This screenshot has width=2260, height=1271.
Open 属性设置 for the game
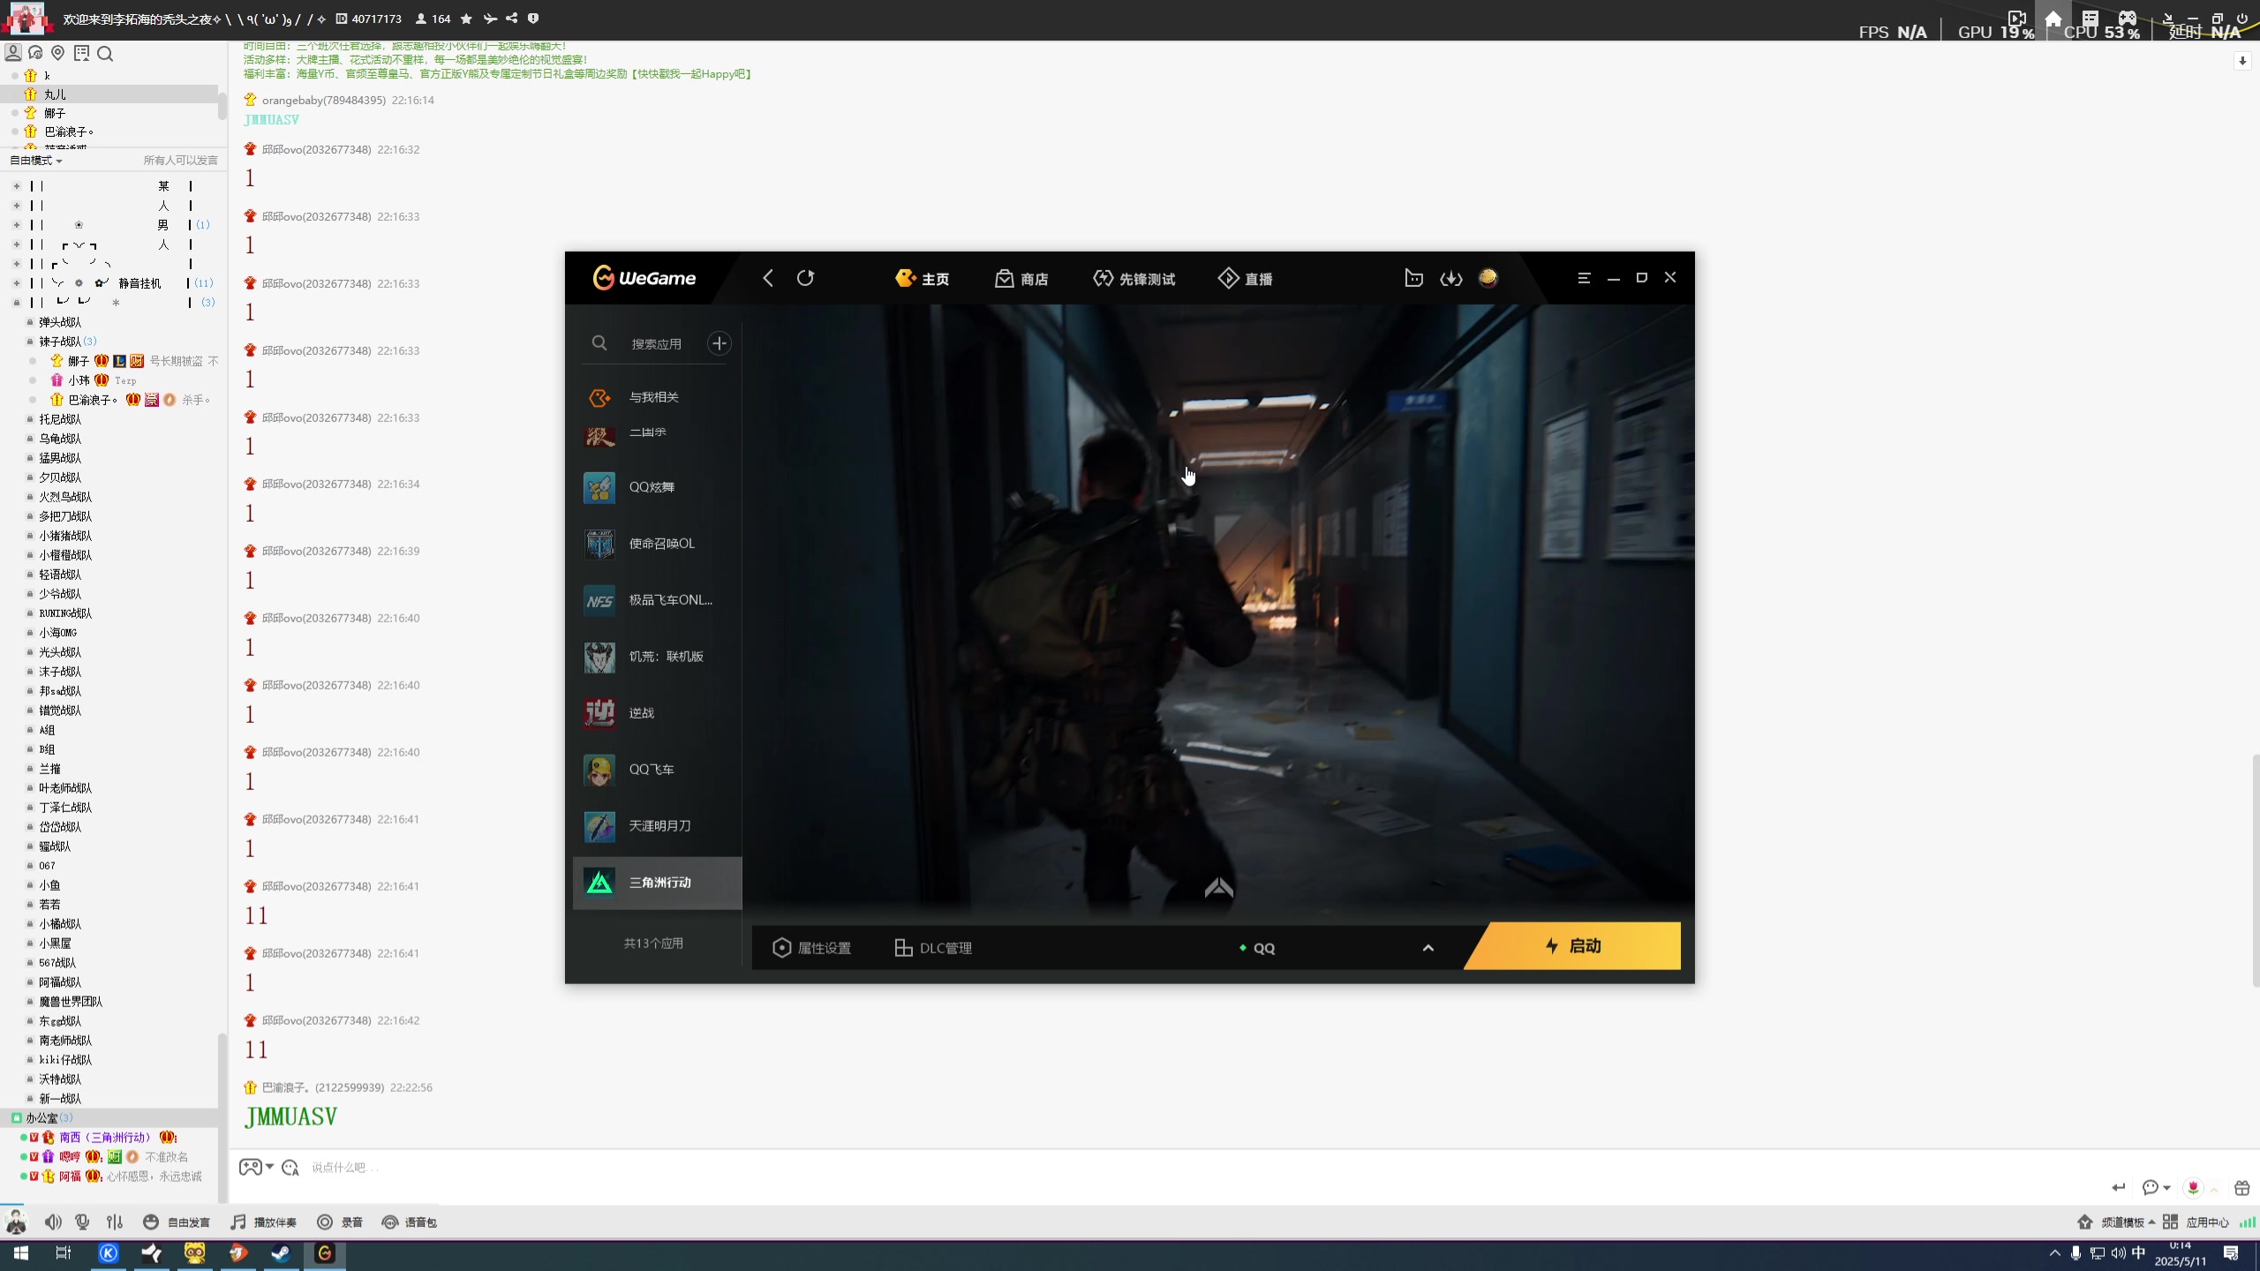(x=812, y=948)
